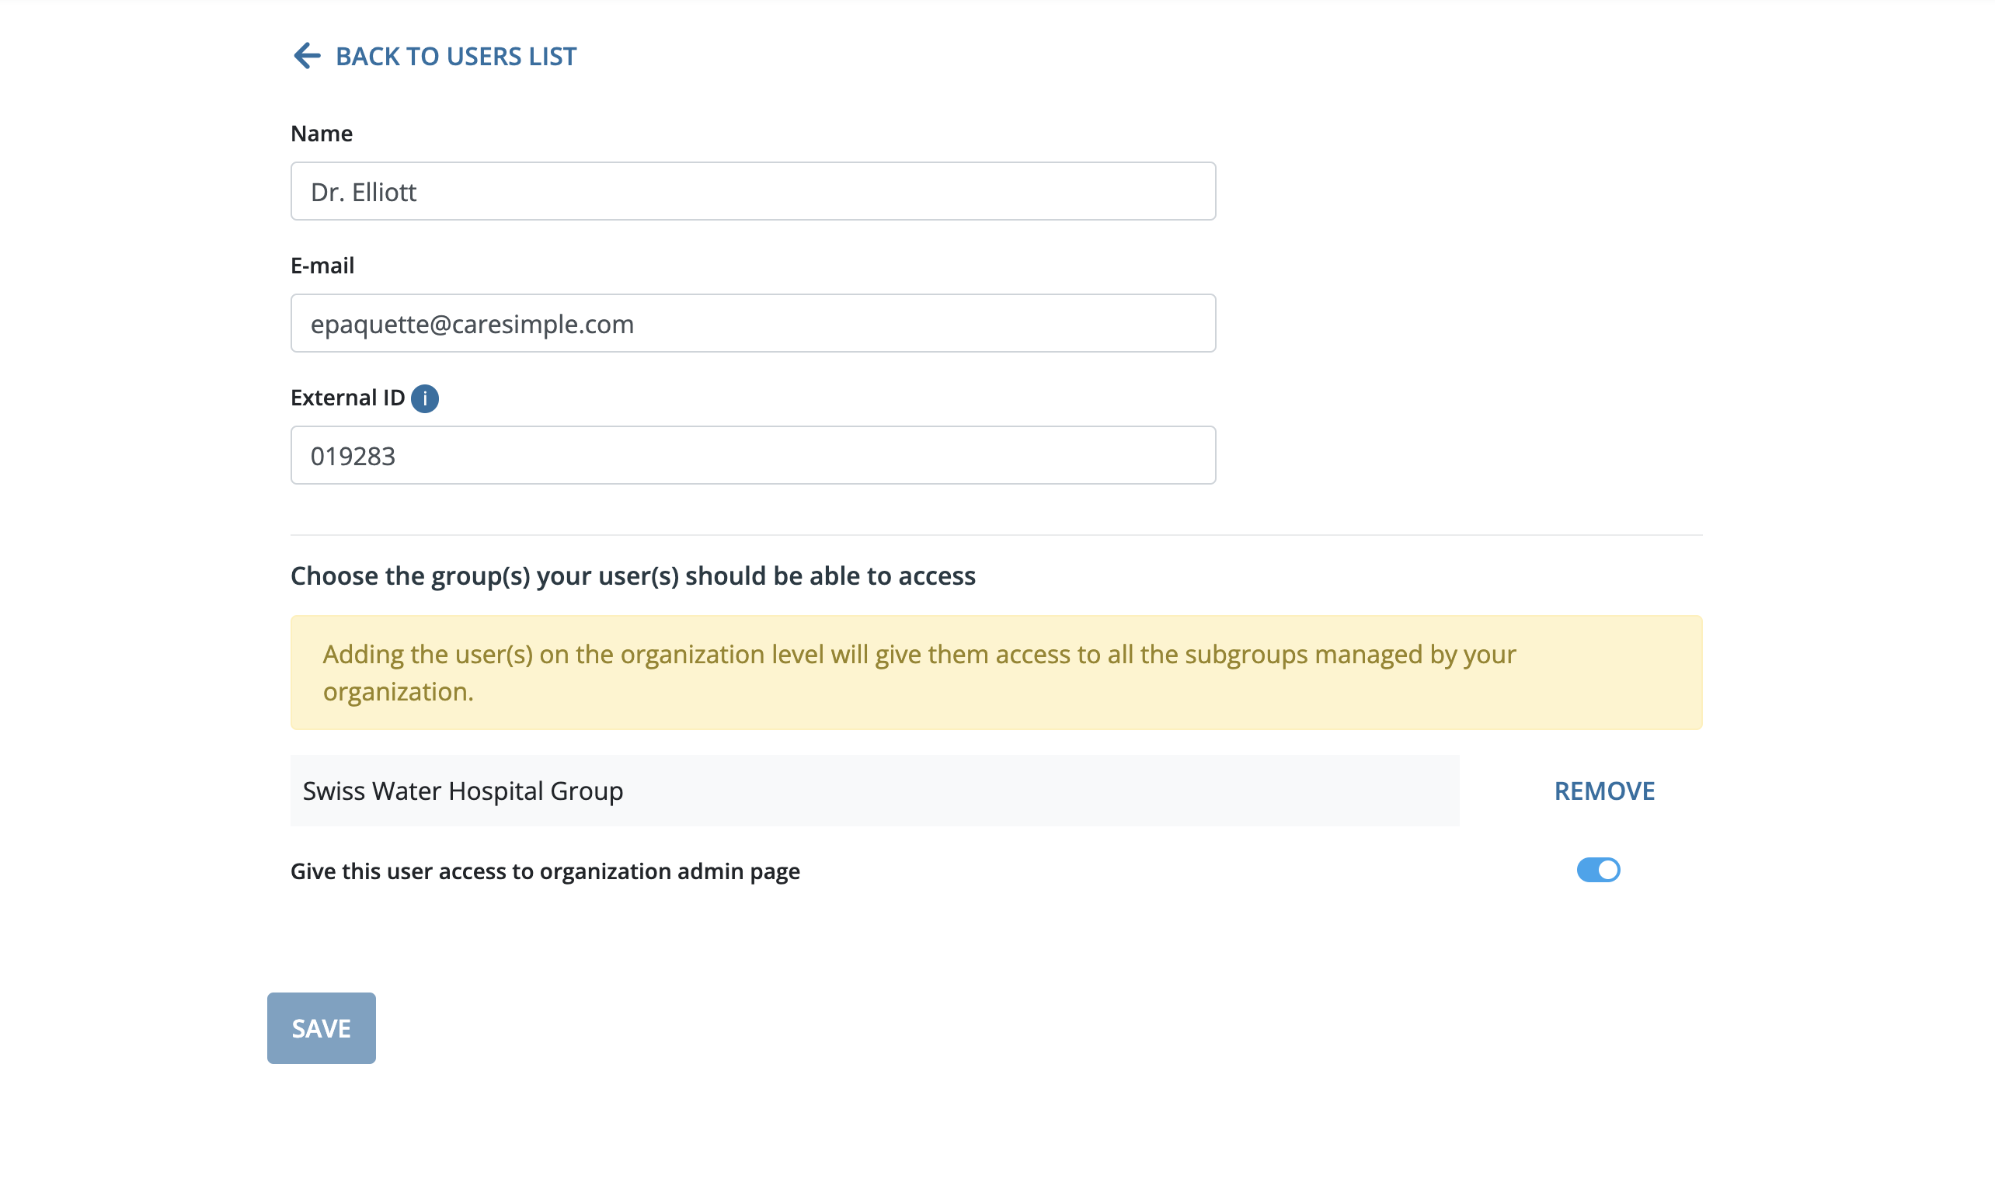This screenshot has width=1995, height=1182.
Task: Click 'Give this user access' label text
Action: [x=545, y=871]
